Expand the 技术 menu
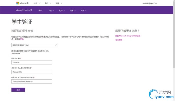 tap(37, 3)
